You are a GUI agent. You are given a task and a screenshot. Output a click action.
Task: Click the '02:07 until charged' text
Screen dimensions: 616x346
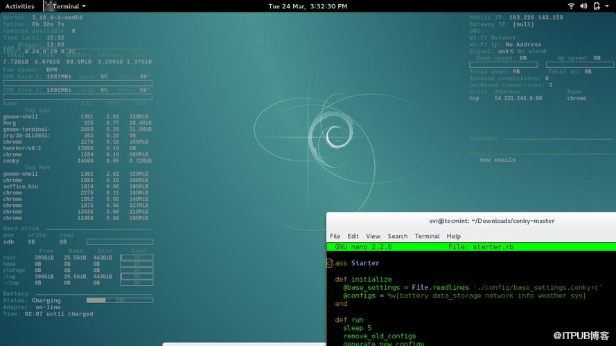[x=59, y=314]
